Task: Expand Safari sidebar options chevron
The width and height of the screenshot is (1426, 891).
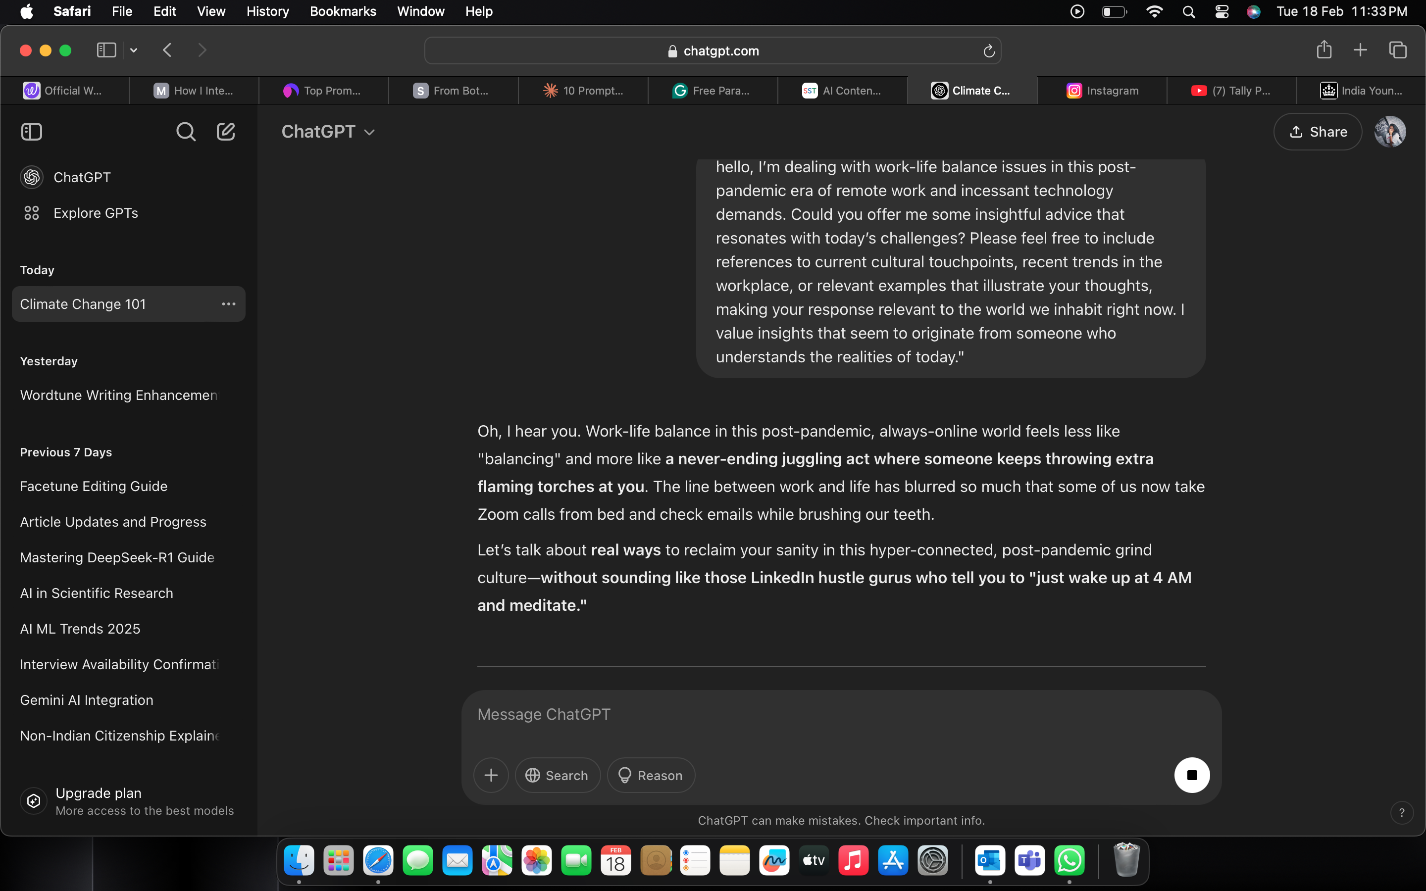Action: pyautogui.click(x=134, y=50)
